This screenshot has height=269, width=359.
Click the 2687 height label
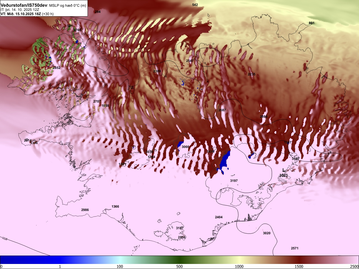(x=222, y=110)
